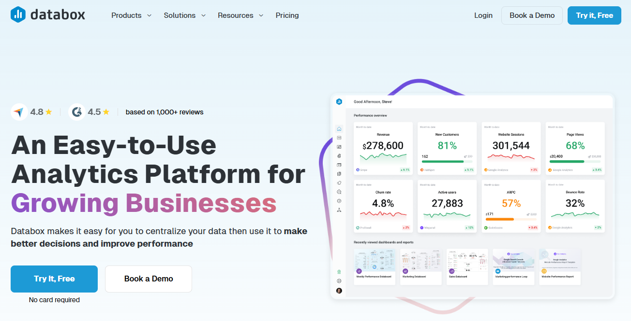Click the HubSpot icon on the New Customers card
The width and height of the screenshot is (631, 321).
click(421, 170)
